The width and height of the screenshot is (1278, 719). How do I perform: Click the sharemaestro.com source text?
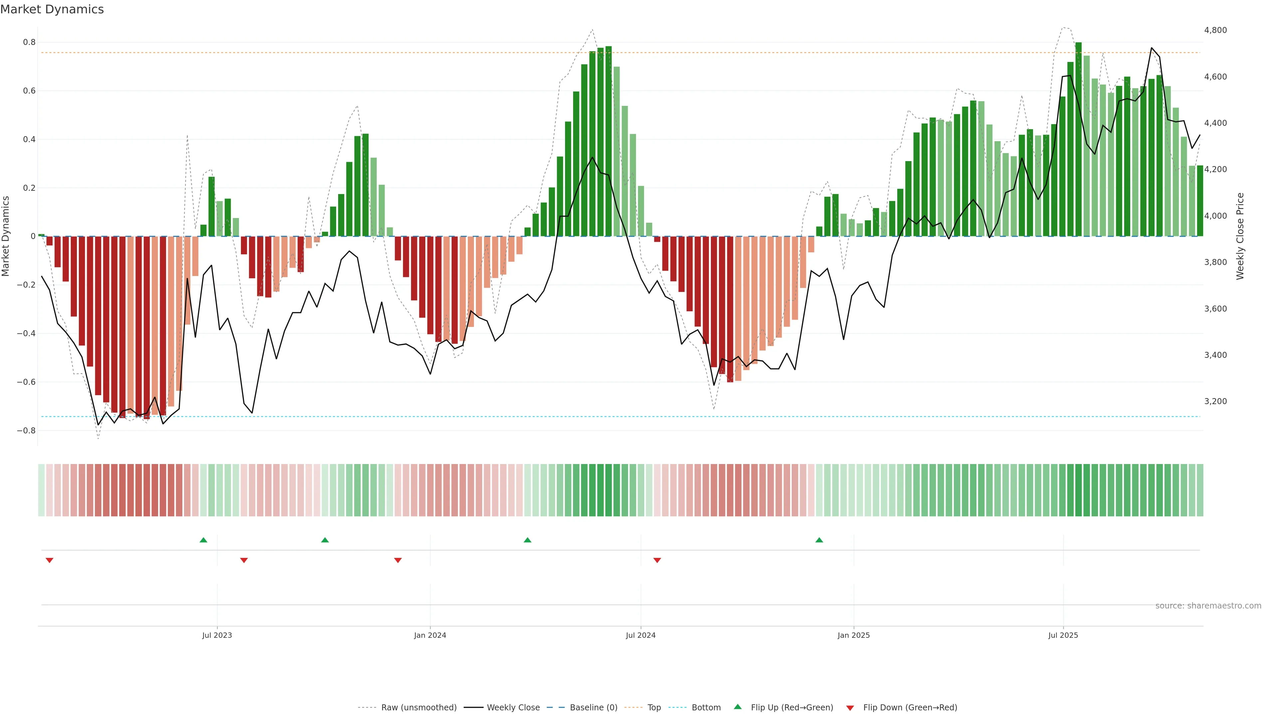click(x=1208, y=606)
